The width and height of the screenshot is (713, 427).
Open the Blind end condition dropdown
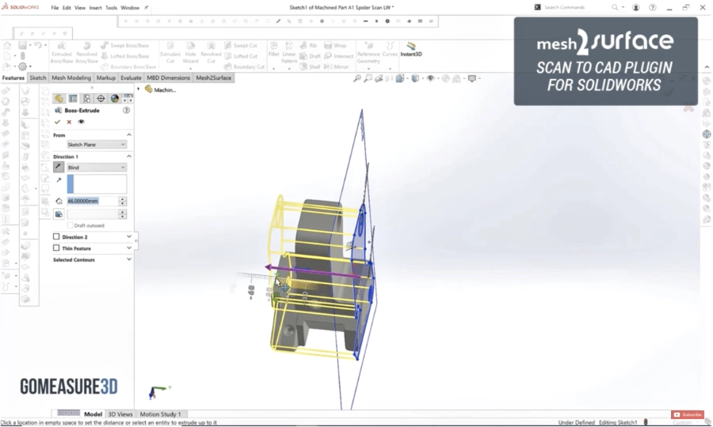(97, 168)
